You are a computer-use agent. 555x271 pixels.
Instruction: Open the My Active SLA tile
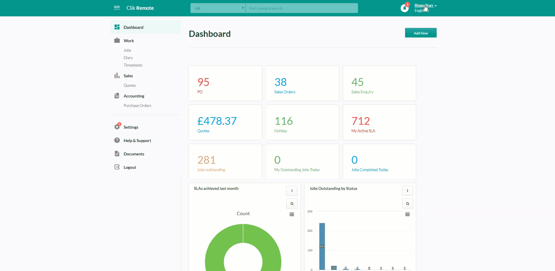[379, 122]
